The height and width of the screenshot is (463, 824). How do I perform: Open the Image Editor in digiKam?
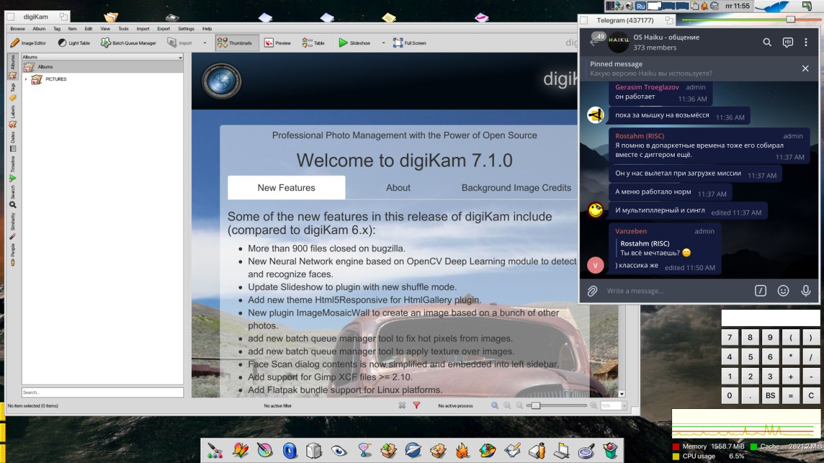[x=28, y=43]
